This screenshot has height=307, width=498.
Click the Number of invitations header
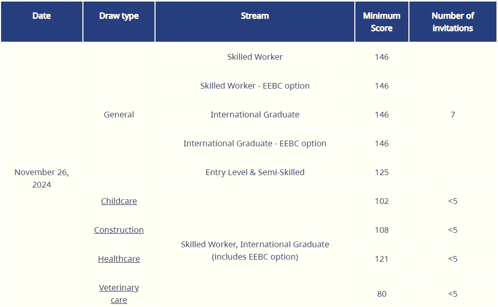[x=453, y=22]
